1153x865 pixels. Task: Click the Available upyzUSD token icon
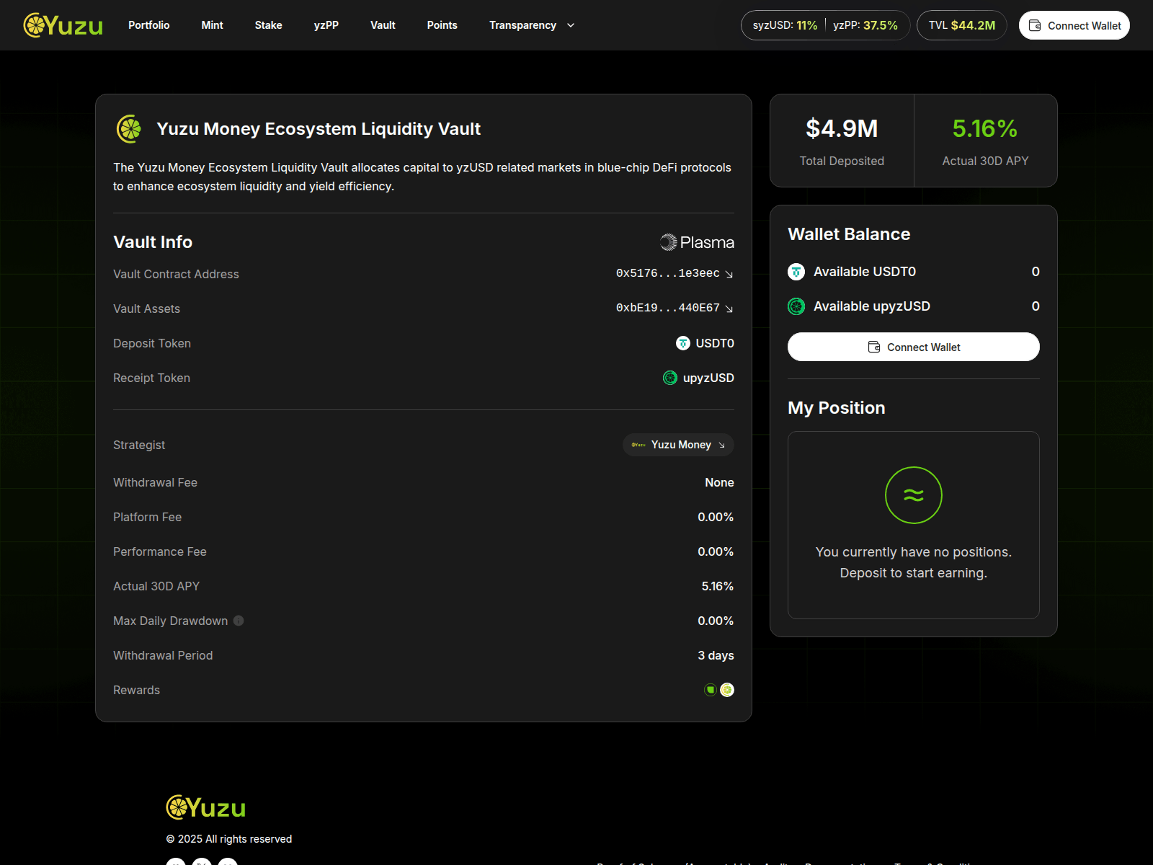tap(796, 306)
